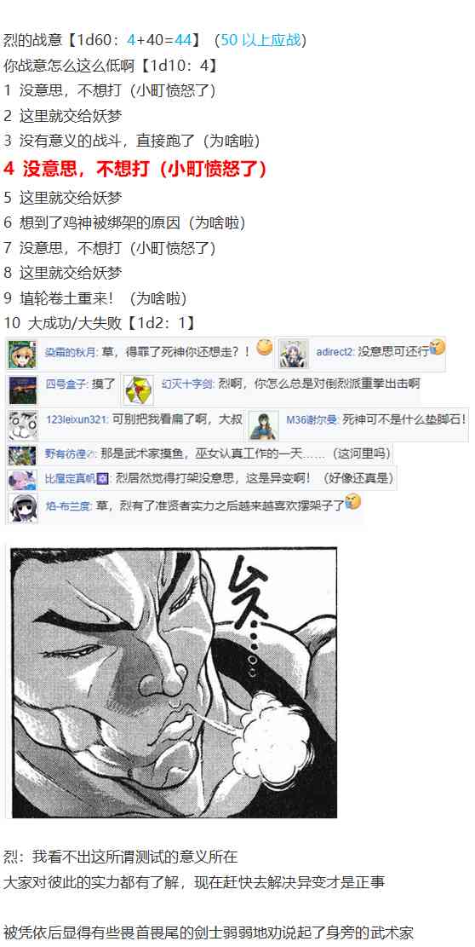Open M36谢尔曼's avatar icon

(264, 425)
